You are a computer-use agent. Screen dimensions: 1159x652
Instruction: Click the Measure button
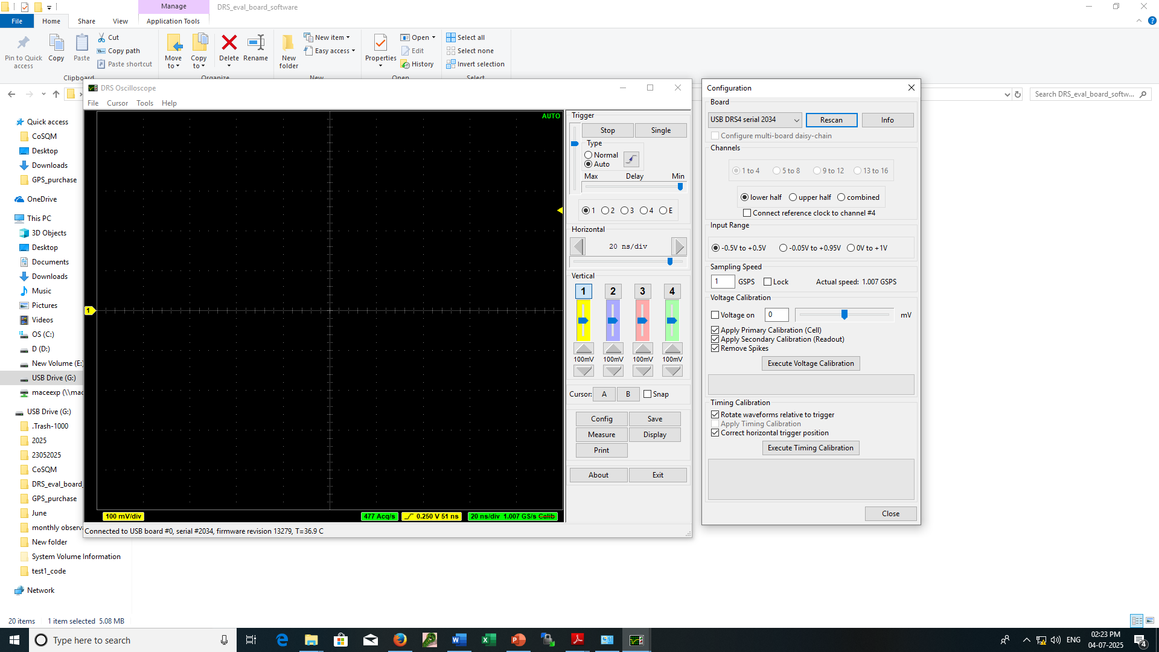601,435
